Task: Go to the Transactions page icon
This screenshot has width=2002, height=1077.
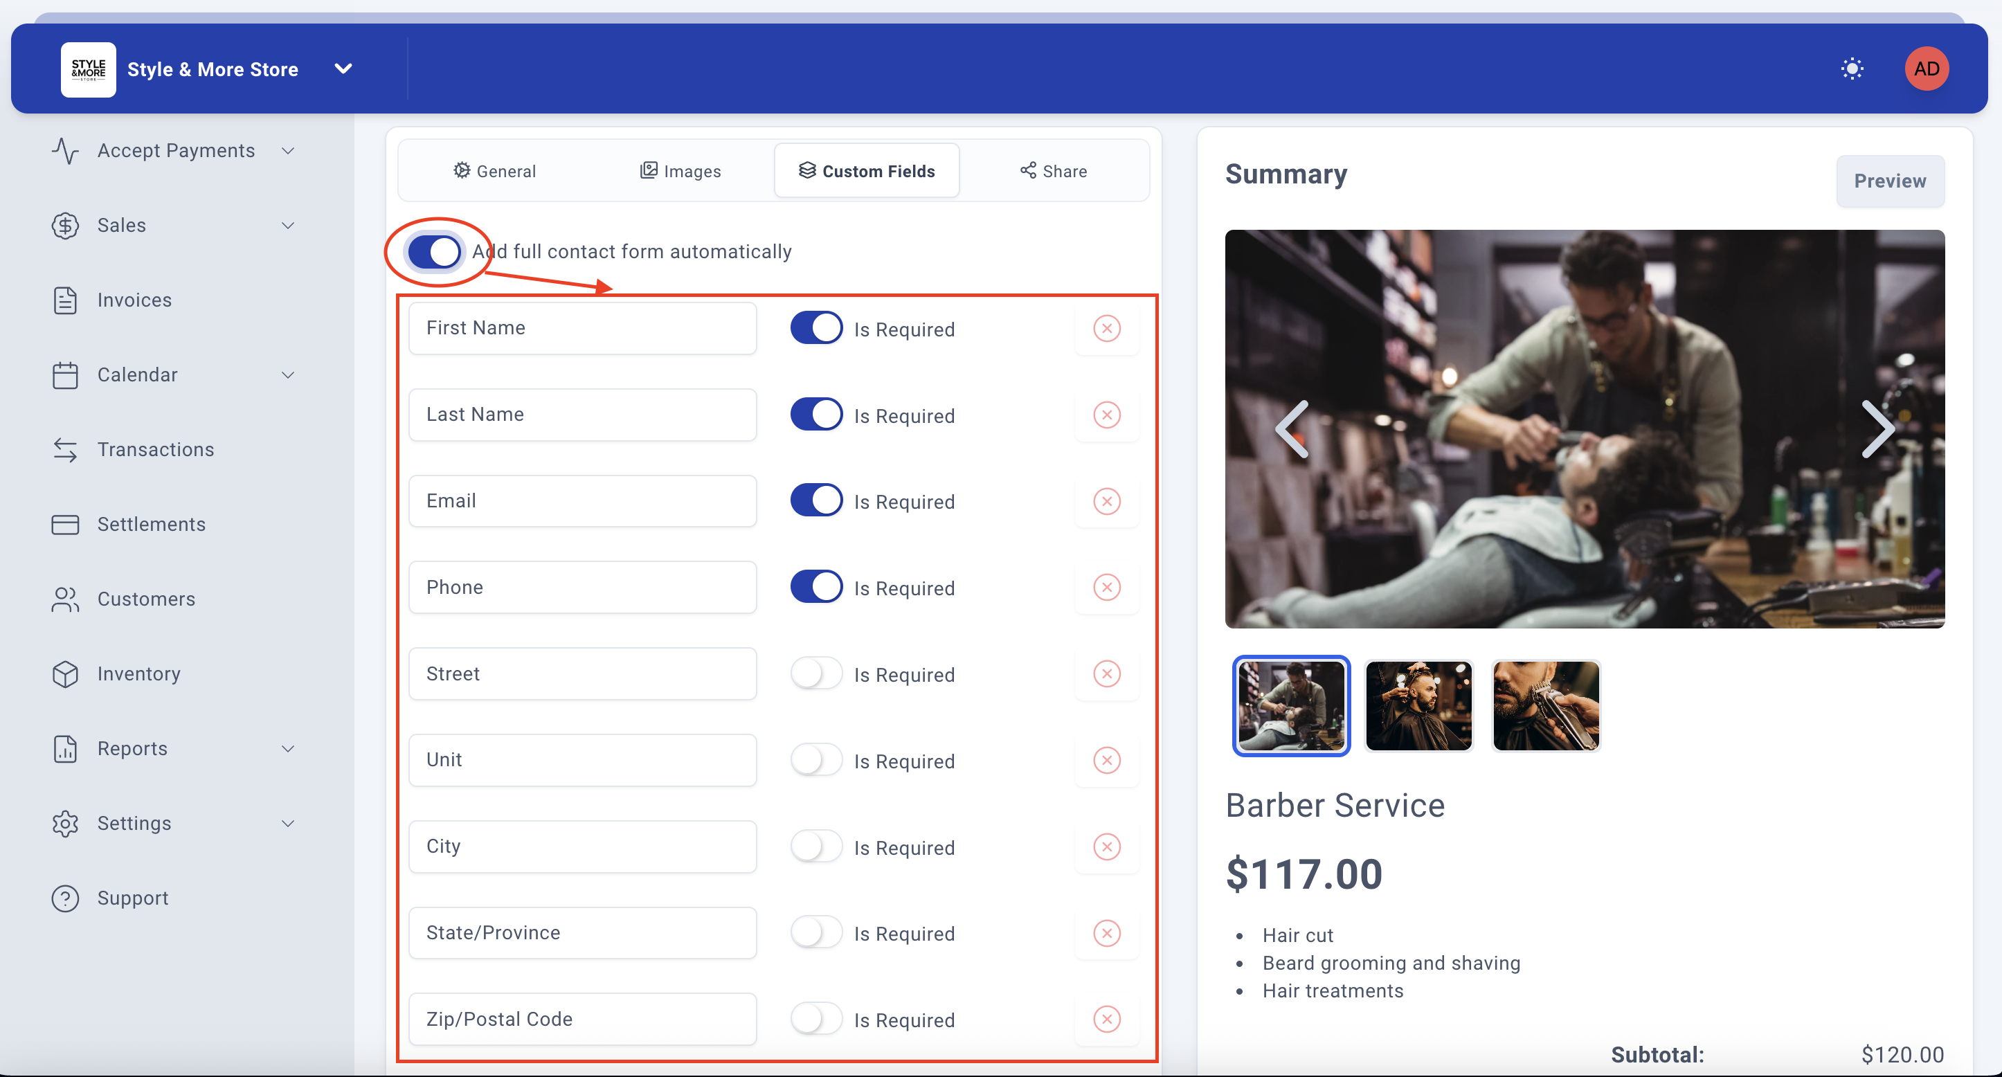Action: pos(65,450)
